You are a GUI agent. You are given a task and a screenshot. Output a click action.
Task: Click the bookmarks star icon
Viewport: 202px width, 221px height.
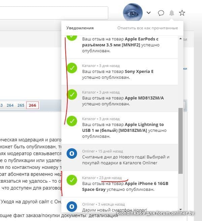tap(182, 13)
